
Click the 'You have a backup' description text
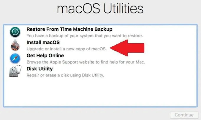85,36
